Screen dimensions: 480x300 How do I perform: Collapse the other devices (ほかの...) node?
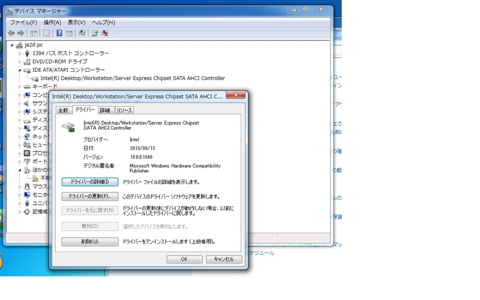tap(20, 170)
